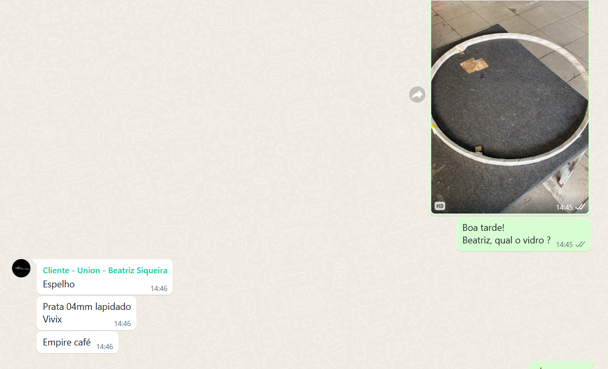Click the 14:46 timestamp next to "Vivix"
This screenshot has width=608, height=369.
pos(123,324)
